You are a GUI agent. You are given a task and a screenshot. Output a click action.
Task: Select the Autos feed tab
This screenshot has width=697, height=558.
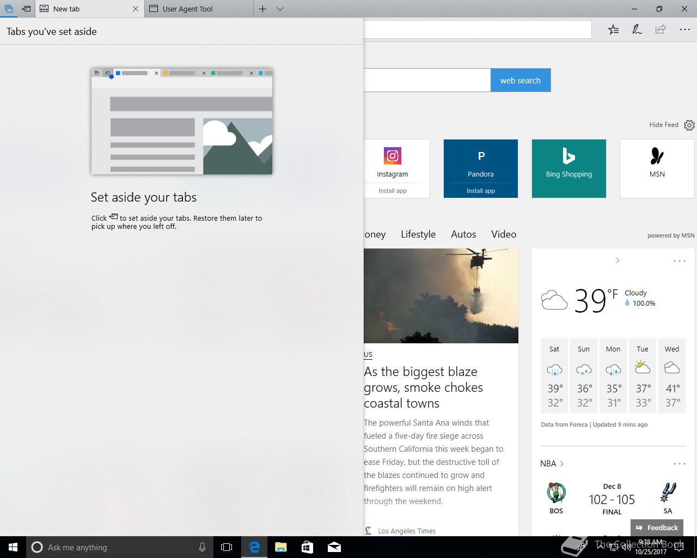coord(463,234)
